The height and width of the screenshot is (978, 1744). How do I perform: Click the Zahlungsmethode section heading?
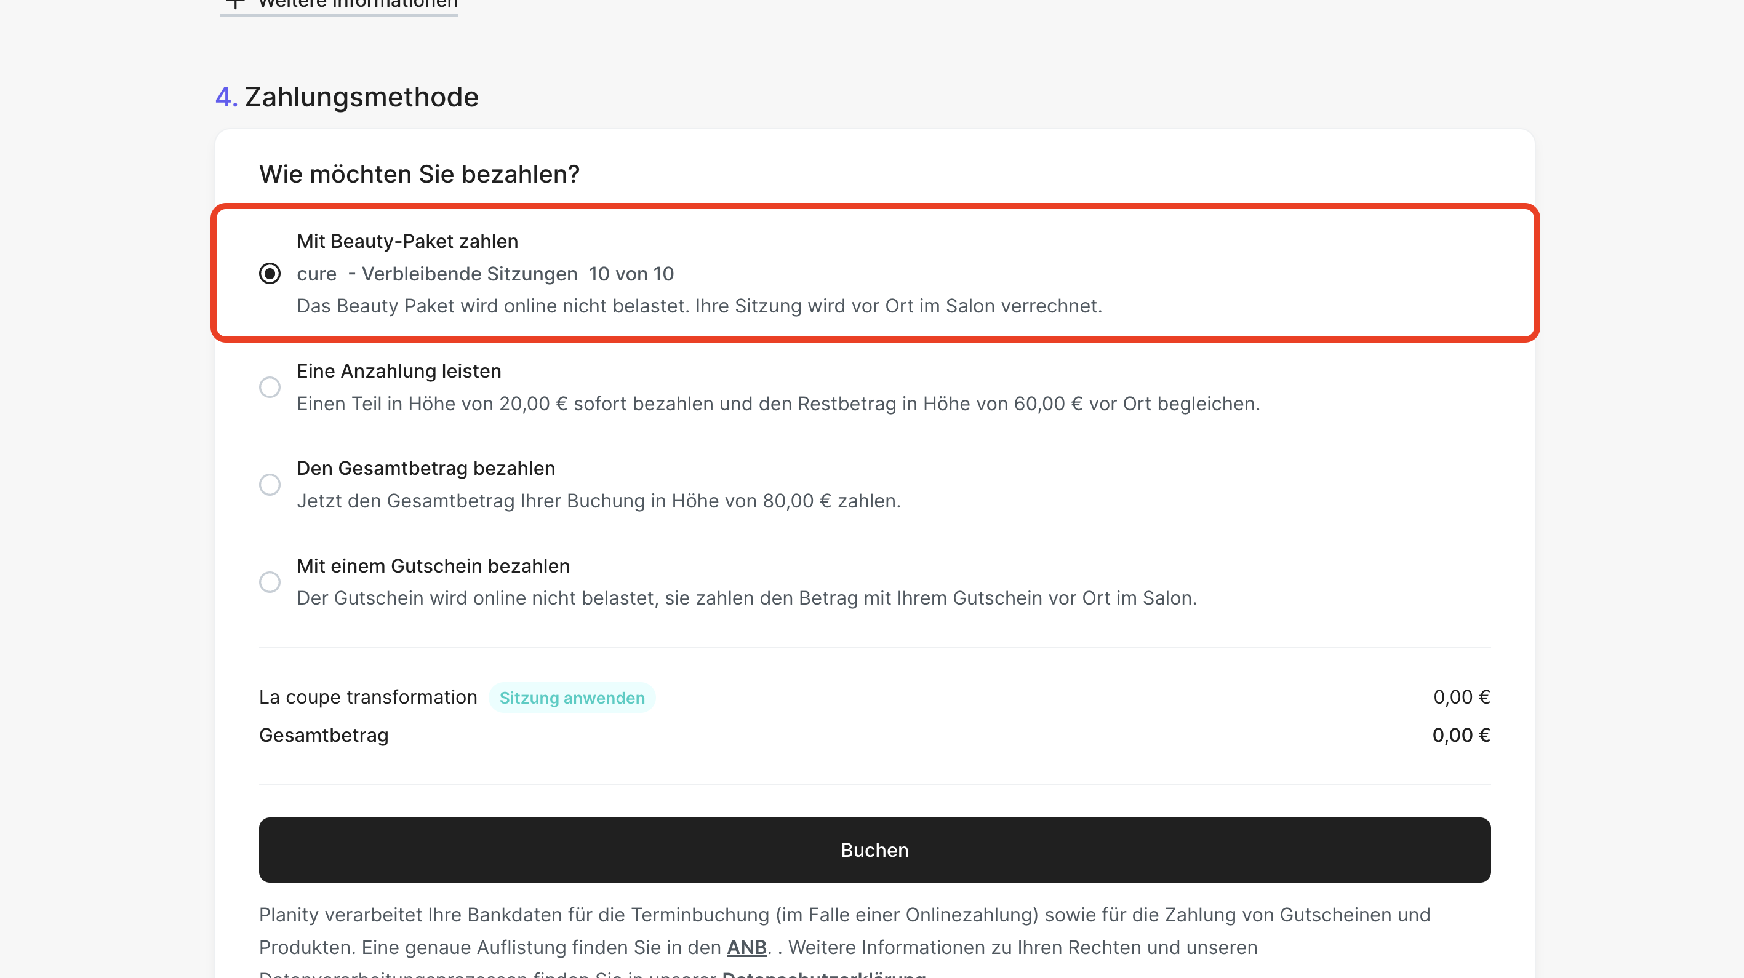[x=361, y=97]
